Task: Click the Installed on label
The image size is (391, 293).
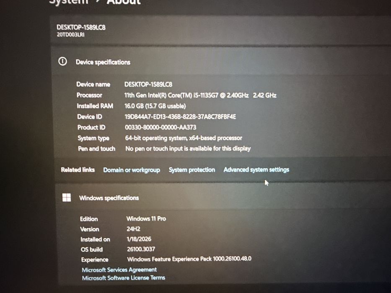Action: (x=95, y=239)
